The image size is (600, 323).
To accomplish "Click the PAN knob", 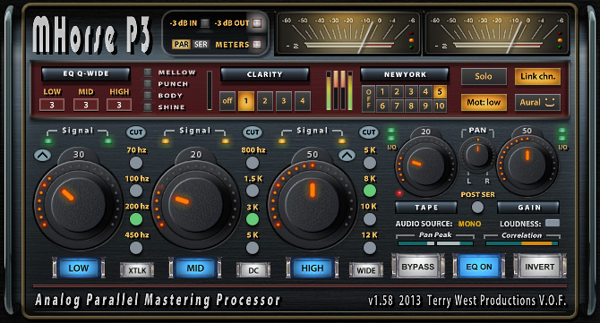I will click(477, 155).
